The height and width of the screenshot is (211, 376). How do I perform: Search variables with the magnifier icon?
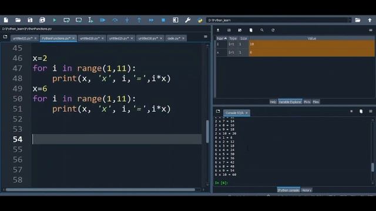(x=262, y=30)
